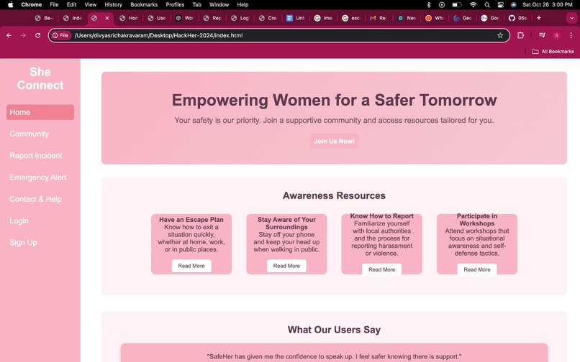Open the Apple menu
The height and width of the screenshot is (362, 580).
(10, 4)
